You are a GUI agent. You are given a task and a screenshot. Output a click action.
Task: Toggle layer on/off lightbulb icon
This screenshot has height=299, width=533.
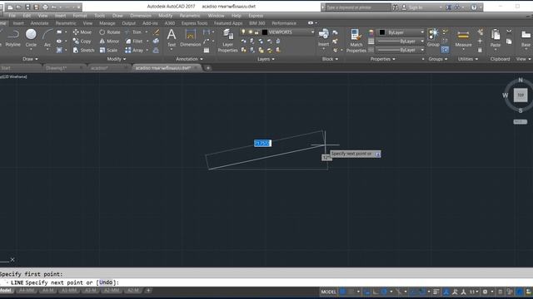point(243,32)
